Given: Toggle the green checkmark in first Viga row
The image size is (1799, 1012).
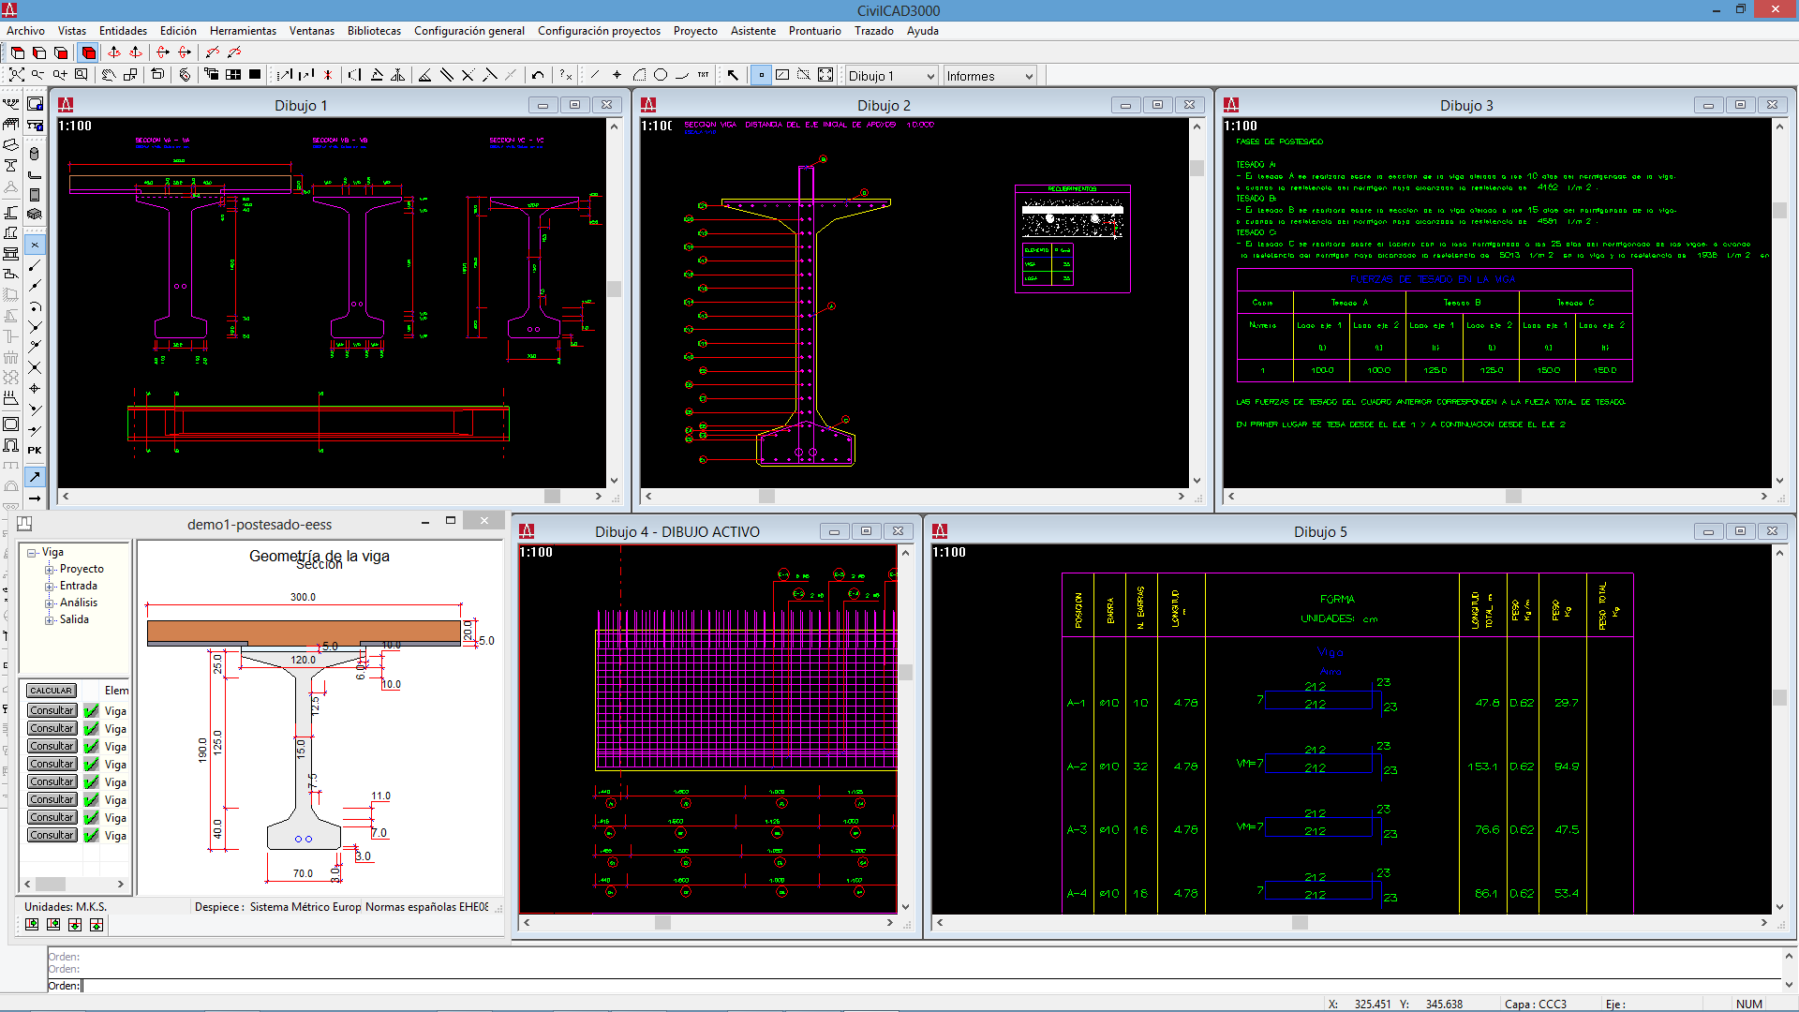Looking at the screenshot, I should click(91, 711).
